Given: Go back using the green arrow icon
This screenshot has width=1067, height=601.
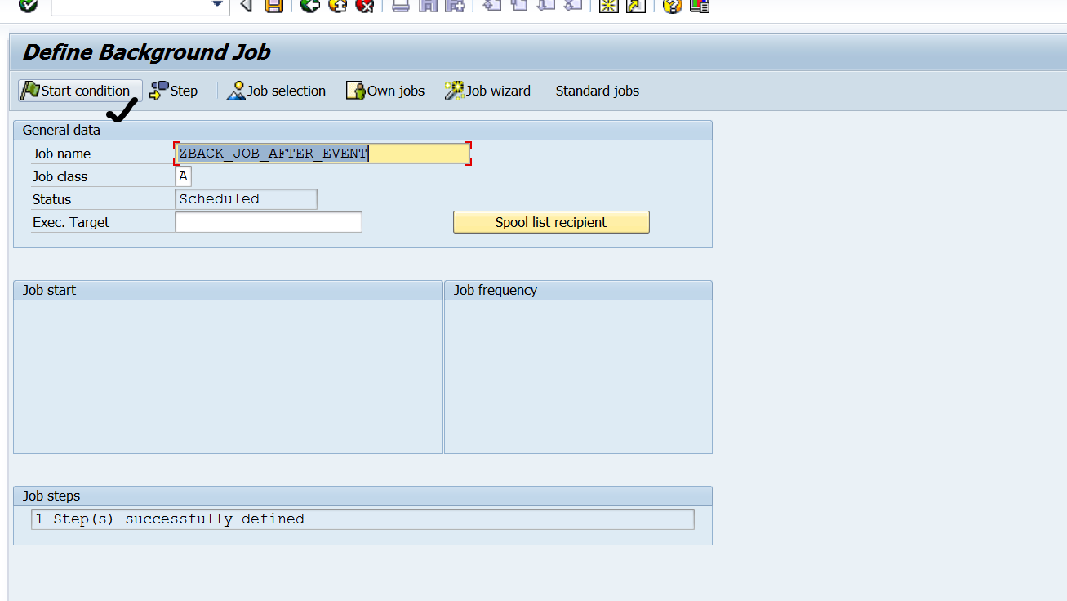Looking at the screenshot, I should point(310,5).
